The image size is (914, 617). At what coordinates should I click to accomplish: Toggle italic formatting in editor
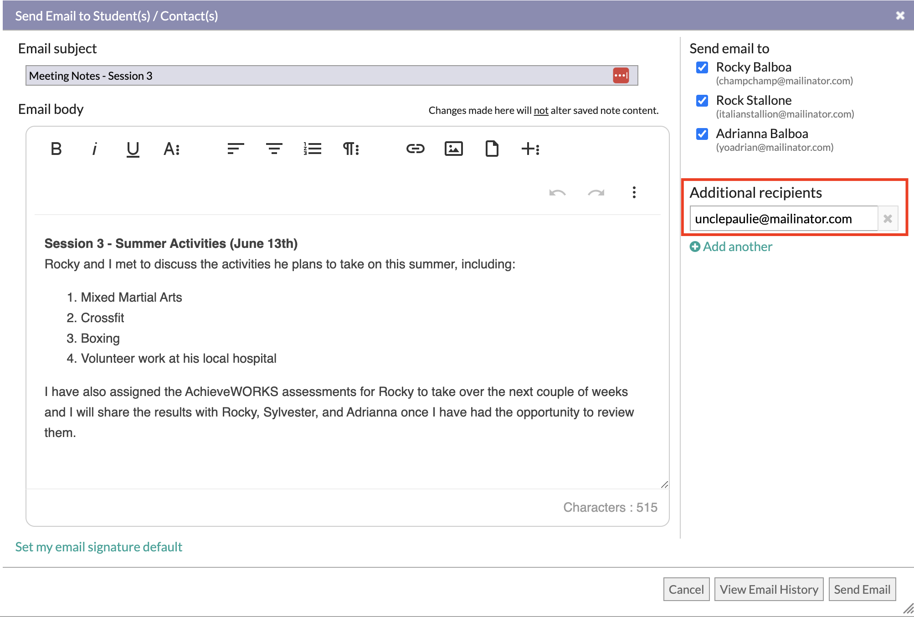click(95, 147)
